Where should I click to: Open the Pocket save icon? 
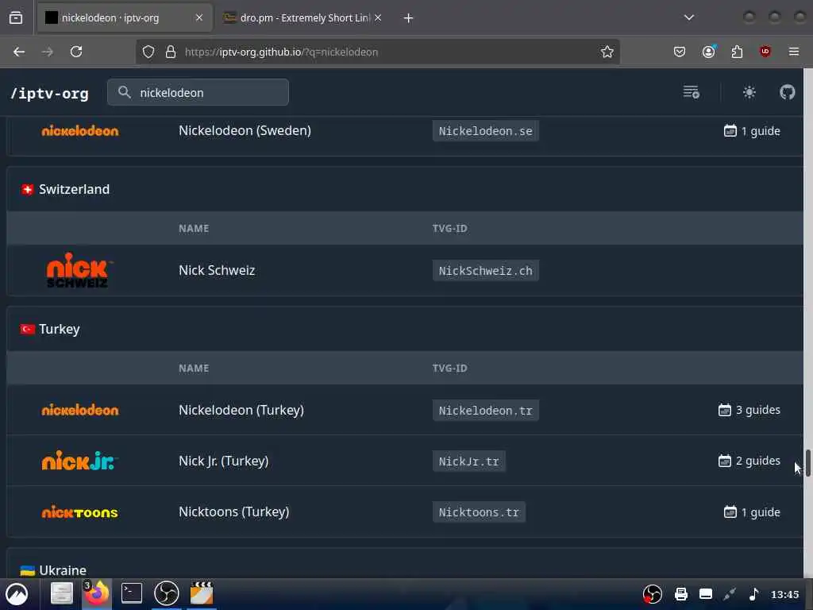click(680, 52)
